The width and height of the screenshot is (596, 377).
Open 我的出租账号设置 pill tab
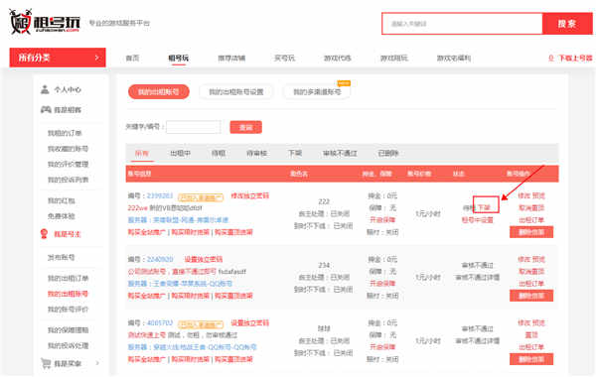[236, 92]
